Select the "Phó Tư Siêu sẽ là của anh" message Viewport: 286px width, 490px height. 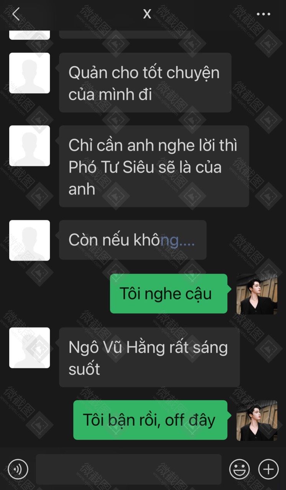click(154, 166)
